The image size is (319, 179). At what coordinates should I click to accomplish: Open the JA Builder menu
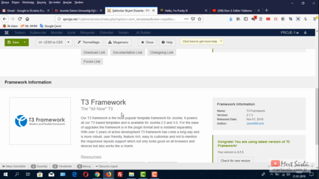pyautogui.click(x=143, y=32)
